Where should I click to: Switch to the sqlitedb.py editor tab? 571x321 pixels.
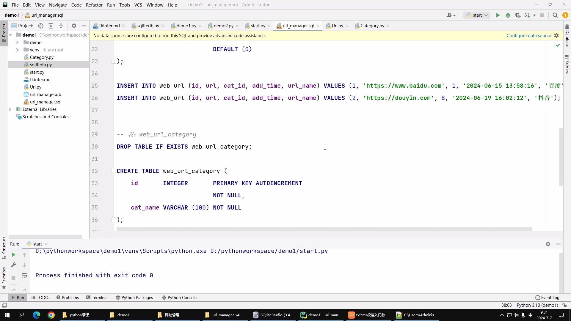[x=148, y=26]
